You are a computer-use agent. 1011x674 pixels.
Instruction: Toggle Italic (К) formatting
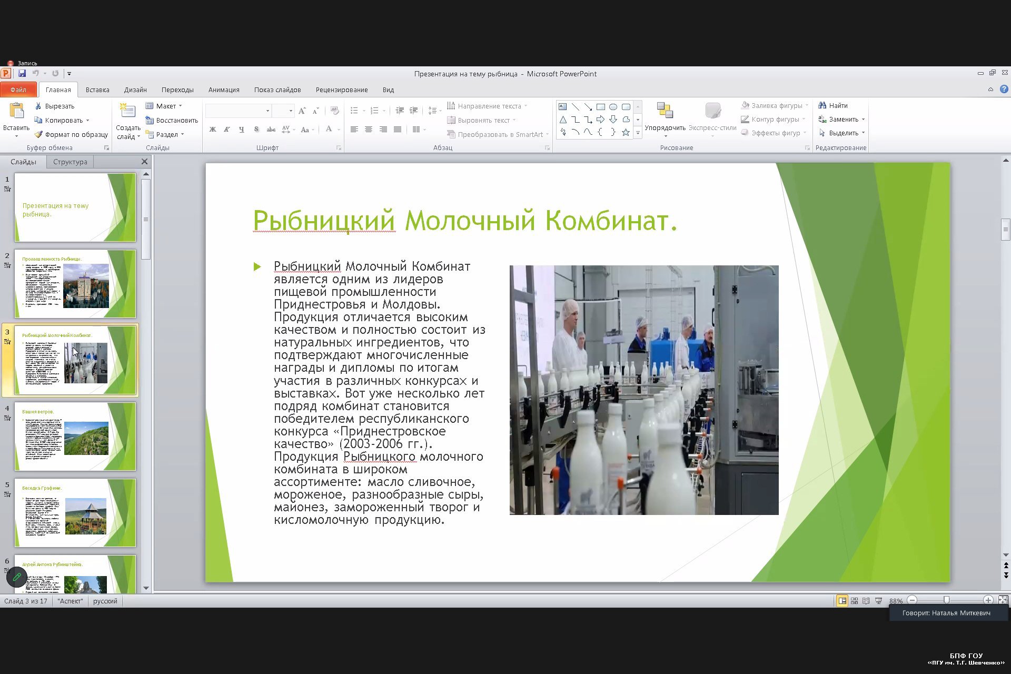[x=227, y=129]
